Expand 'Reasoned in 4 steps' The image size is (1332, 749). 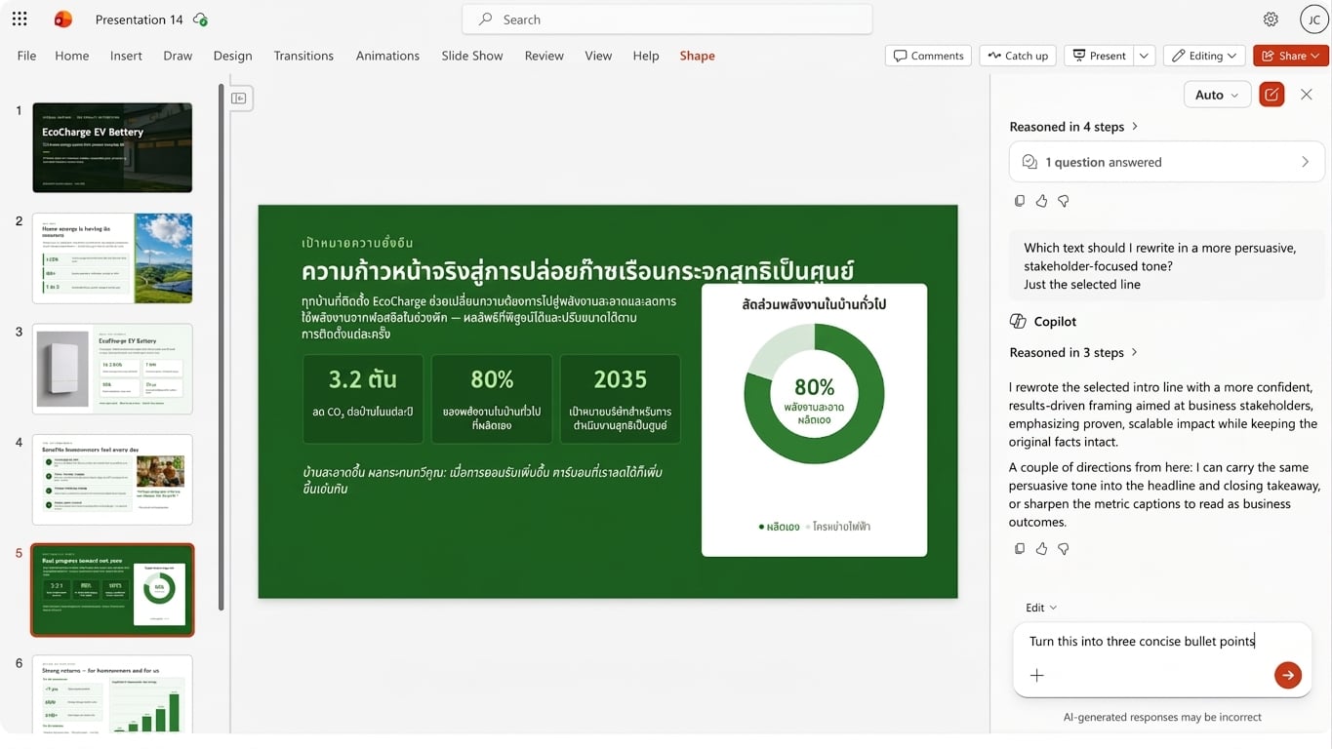[1074, 127]
